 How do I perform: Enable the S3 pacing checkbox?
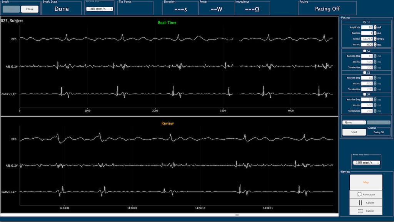365,73
